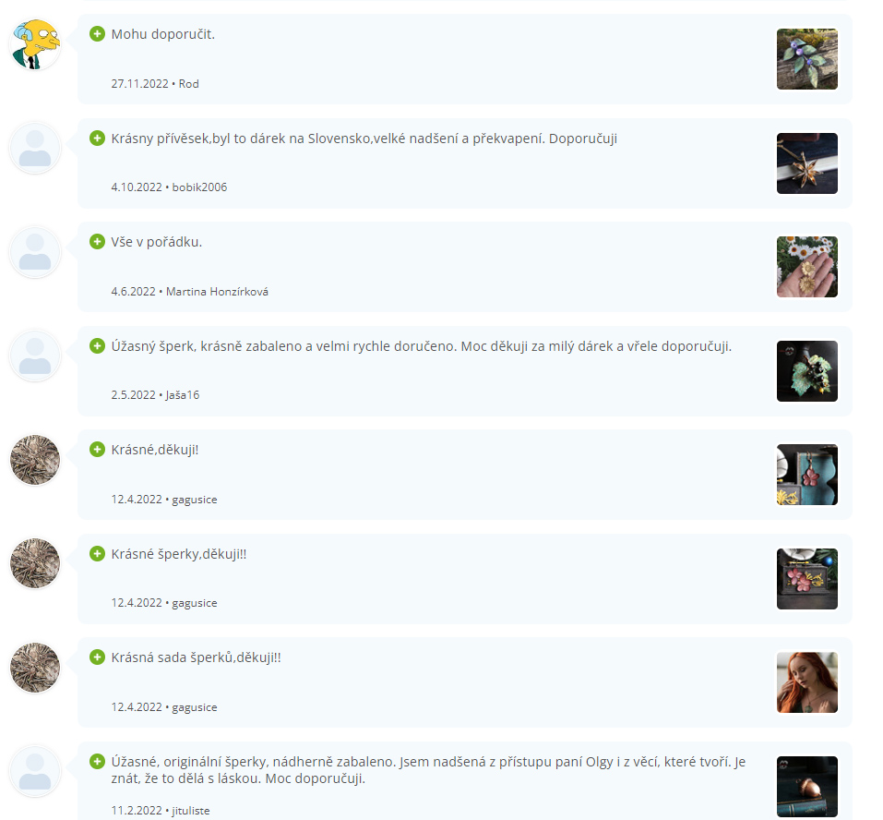Click the green plus icon beside "Mohu doporučit."
This screenshot has height=820, width=883.
98,34
